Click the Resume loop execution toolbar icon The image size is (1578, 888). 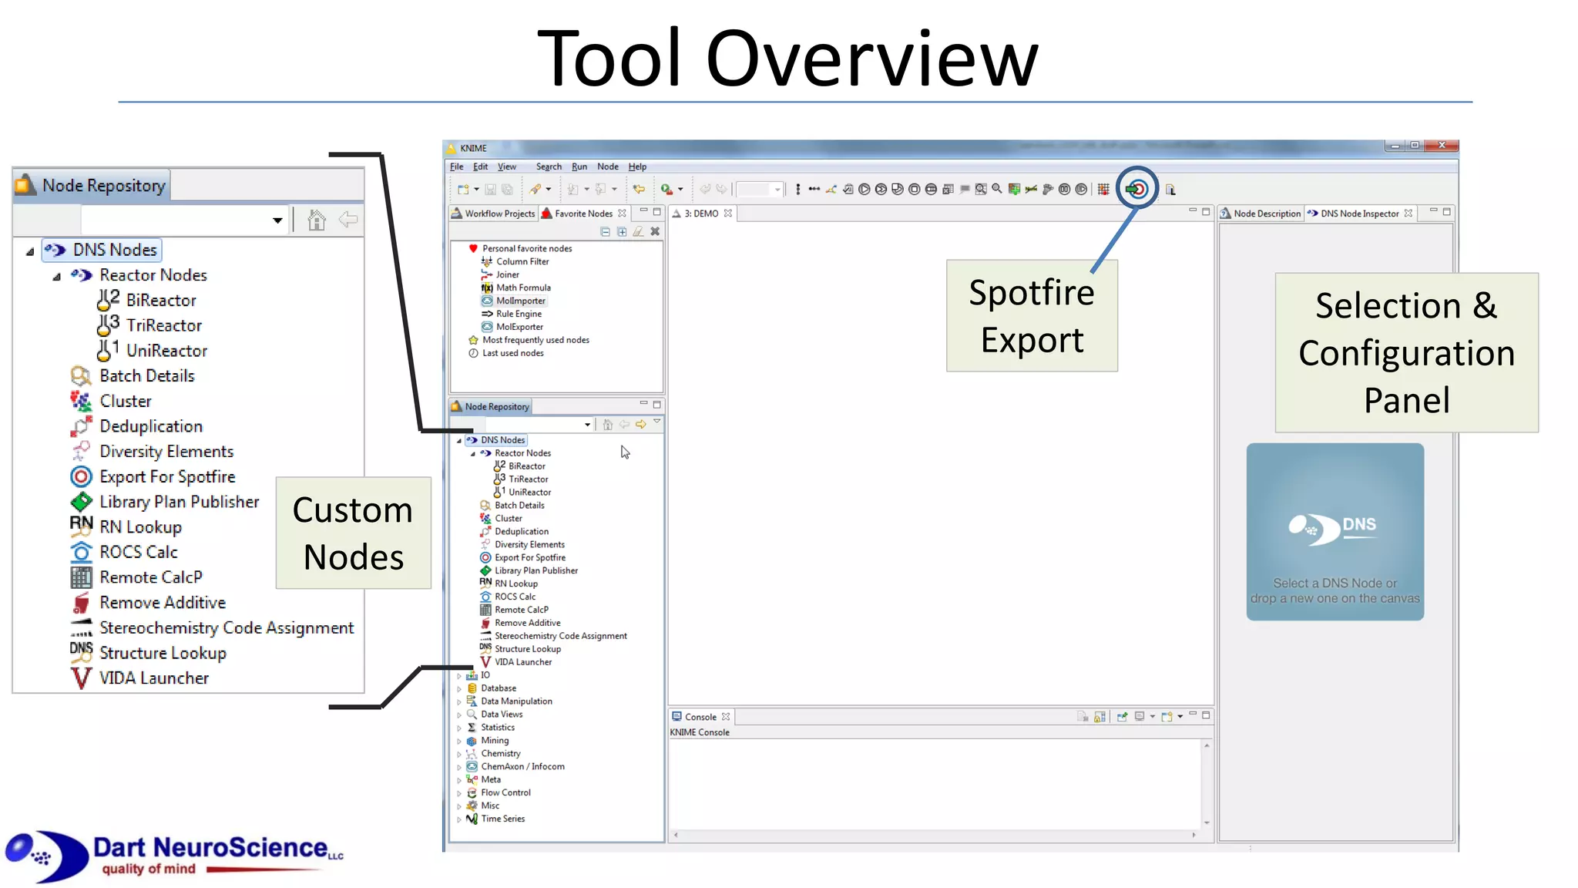[x=1081, y=190]
